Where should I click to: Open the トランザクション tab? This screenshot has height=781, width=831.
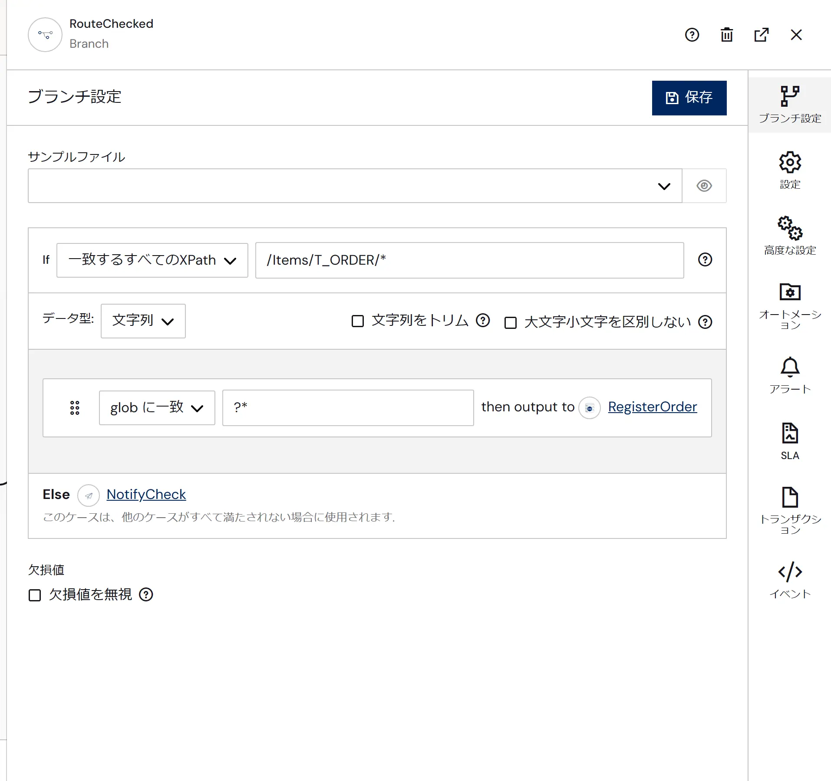790,511
